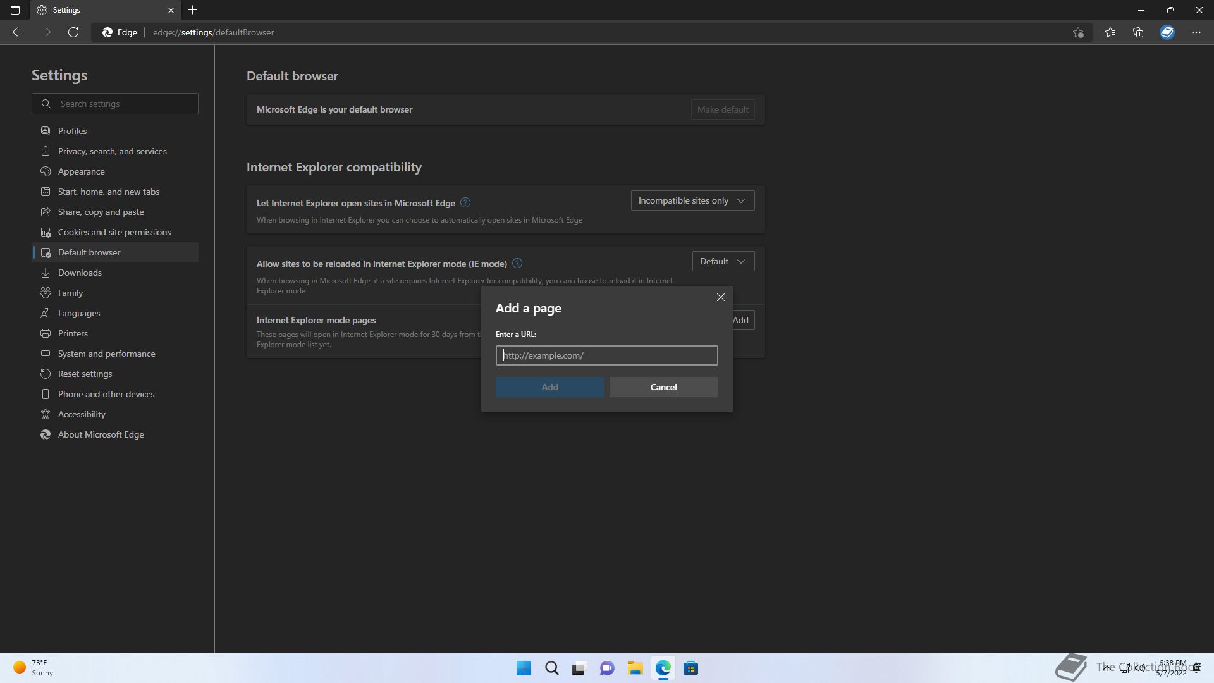Open Windows Start menu
This screenshot has width=1214, height=683.
[524, 668]
